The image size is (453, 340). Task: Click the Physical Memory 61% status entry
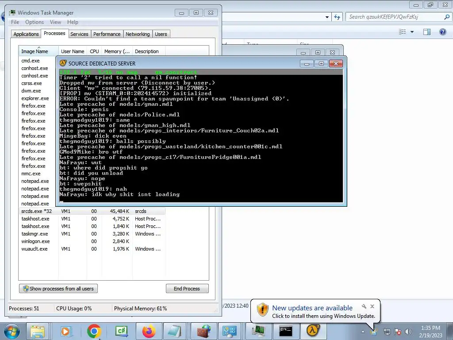tap(140, 309)
